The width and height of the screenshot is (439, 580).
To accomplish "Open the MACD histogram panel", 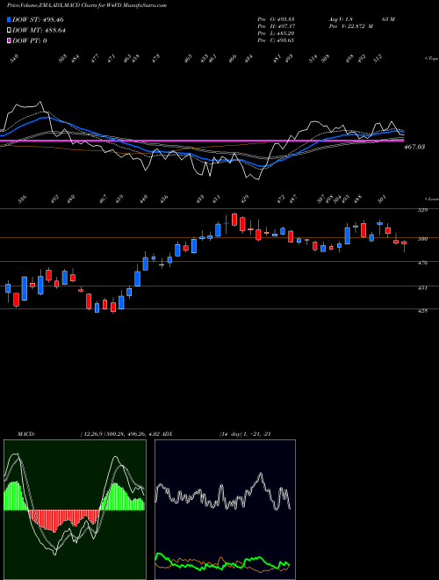I will pyautogui.click(x=75, y=510).
